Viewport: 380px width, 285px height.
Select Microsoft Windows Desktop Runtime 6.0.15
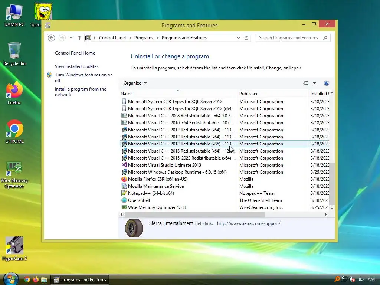click(x=225, y=172)
